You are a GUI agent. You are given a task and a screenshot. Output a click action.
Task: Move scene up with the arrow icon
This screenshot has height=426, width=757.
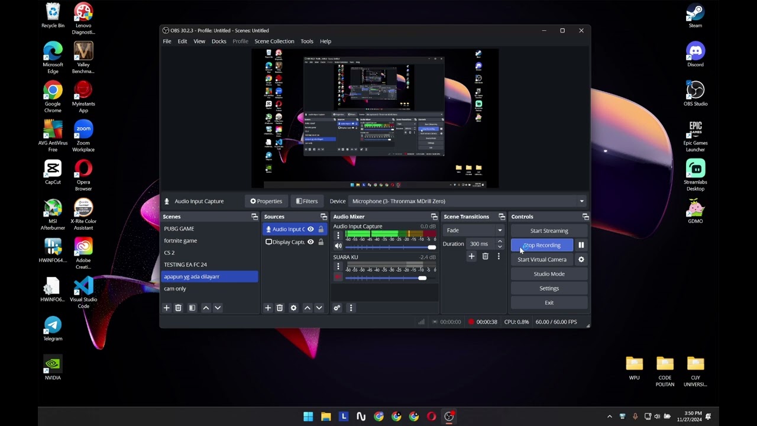tap(206, 308)
